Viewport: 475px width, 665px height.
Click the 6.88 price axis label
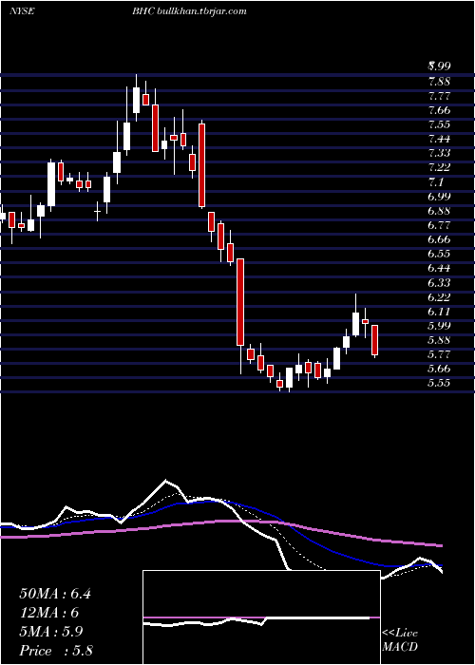pos(439,210)
